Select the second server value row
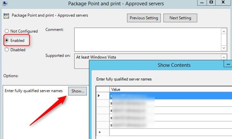This screenshot has height=139, width=232. (x=171, y=103)
